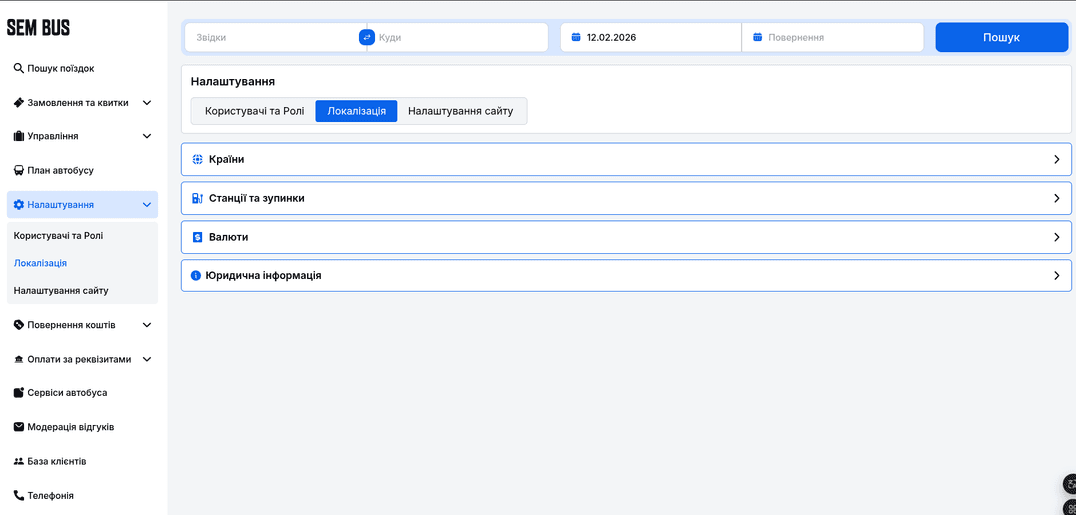Click the swap origin and destination icon
This screenshot has width=1076, height=515.
[366, 37]
